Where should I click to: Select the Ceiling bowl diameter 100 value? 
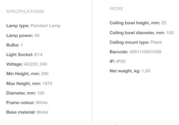coord(170,33)
